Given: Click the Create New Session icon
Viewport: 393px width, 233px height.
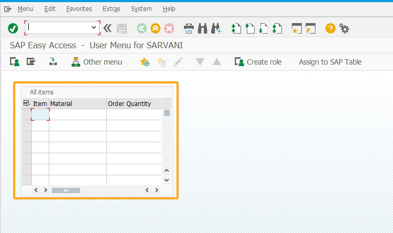Looking at the screenshot, I should [297, 28].
